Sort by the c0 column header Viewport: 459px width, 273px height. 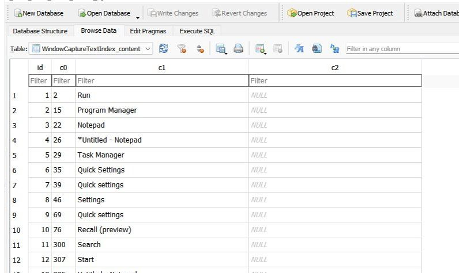point(63,68)
